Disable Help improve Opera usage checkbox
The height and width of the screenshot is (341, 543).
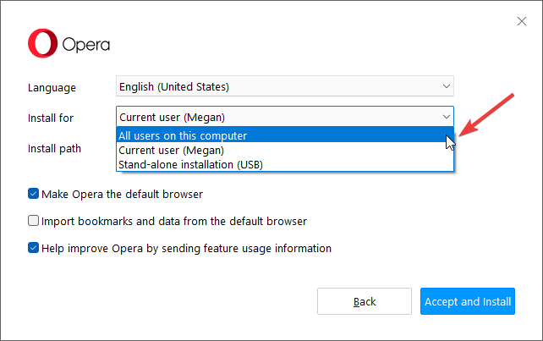pos(33,248)
